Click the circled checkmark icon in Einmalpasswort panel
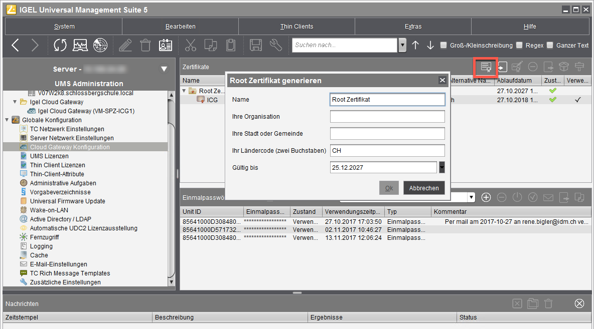Viewport: 594px width, 329px height. pos(533,197)
